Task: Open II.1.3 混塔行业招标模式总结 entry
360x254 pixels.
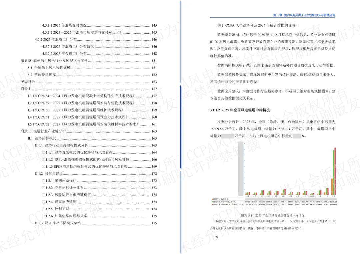Action: point(96,223)
